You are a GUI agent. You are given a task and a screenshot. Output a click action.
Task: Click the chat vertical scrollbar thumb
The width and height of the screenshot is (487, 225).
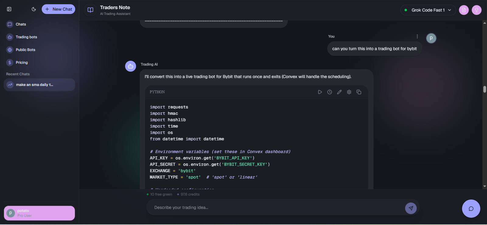pyautogui.click(x=485, y=89)
